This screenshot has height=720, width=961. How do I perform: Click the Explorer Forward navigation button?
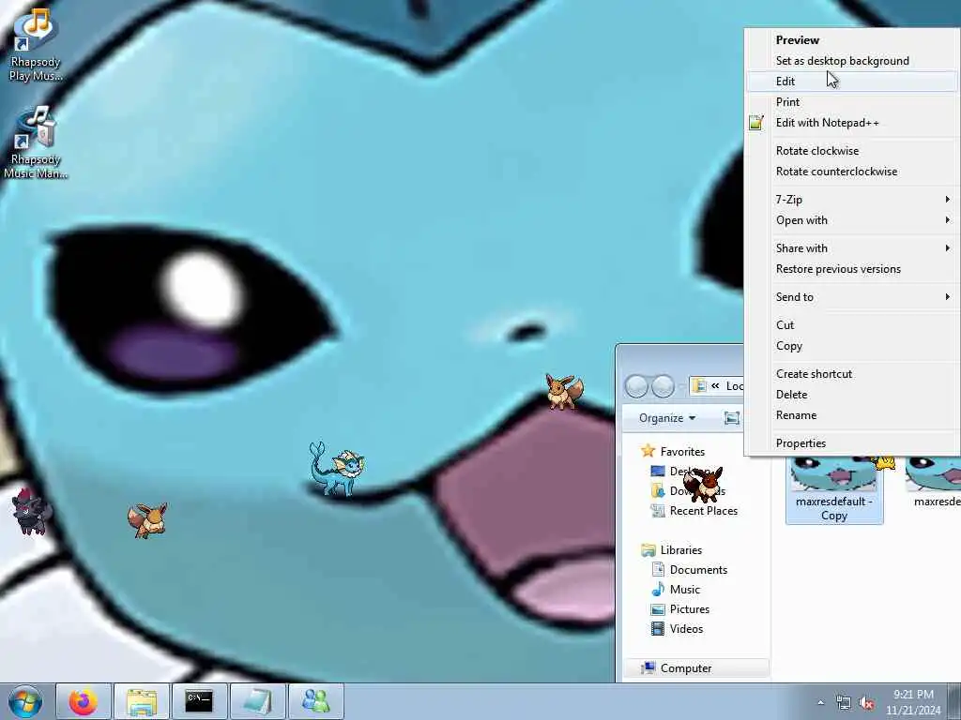tap(663, 386)
